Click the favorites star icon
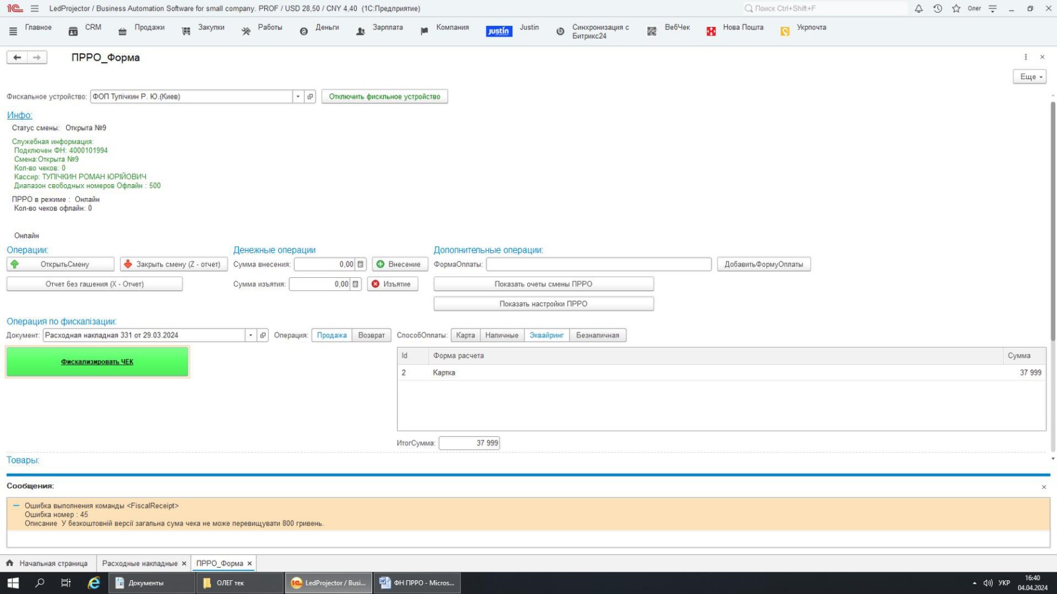The height and width of the screenshot is (594, 1057). [956, 9]
